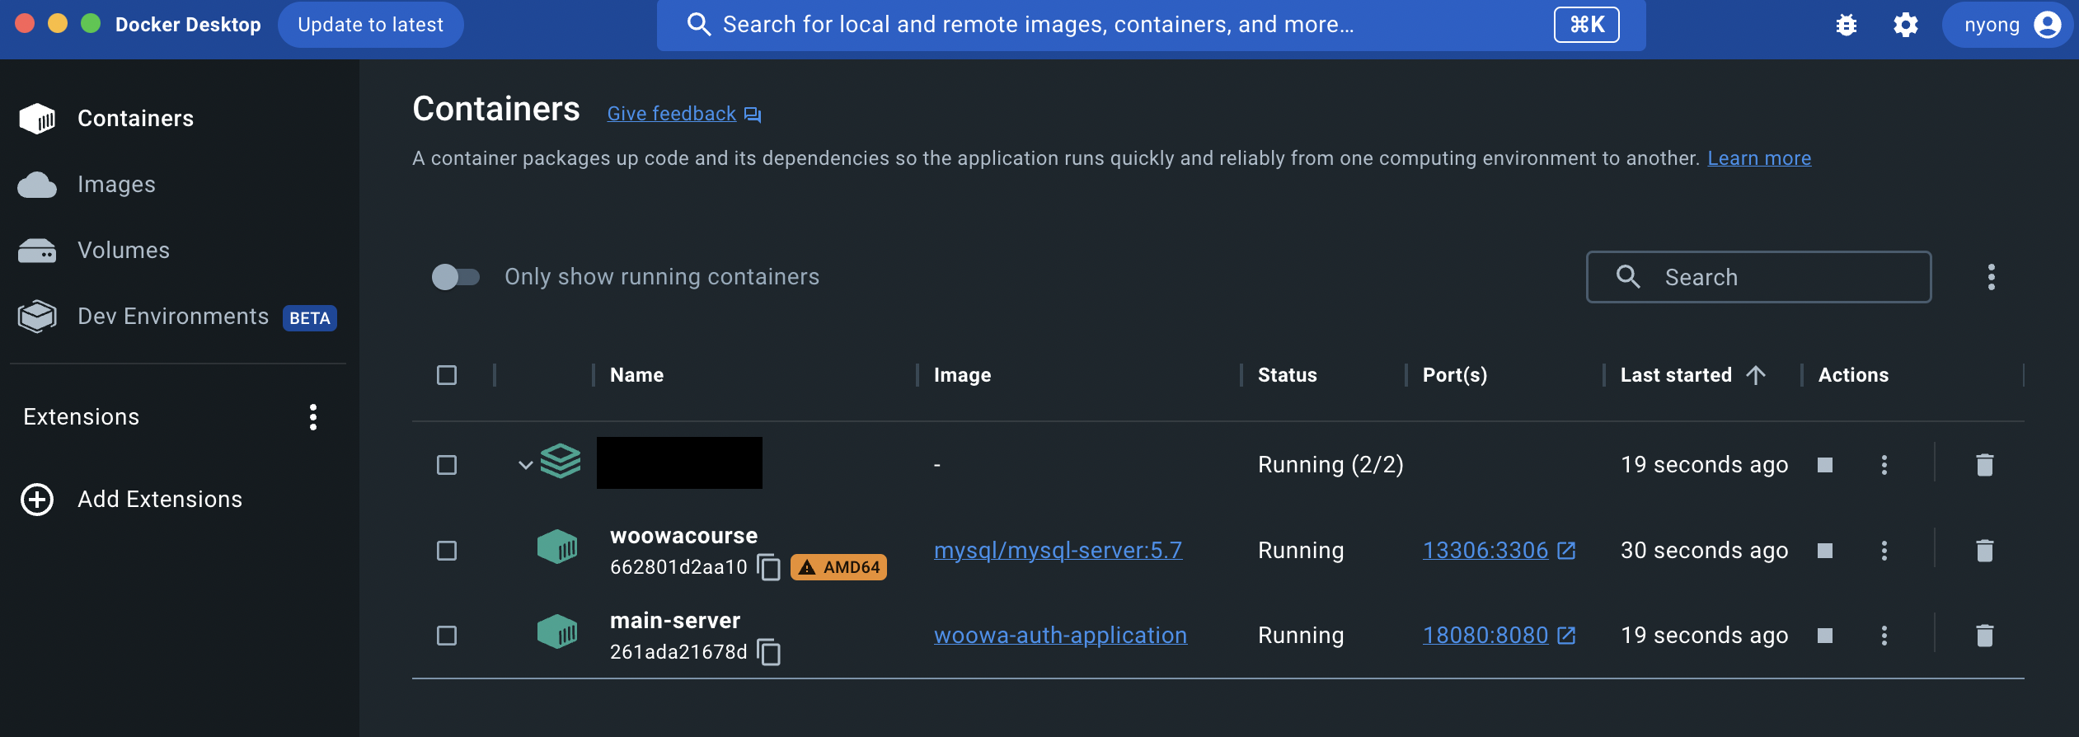The image size is (2079, 737).
Task: Click the Dev Environments box icon
Action: (x=37, y=317)
